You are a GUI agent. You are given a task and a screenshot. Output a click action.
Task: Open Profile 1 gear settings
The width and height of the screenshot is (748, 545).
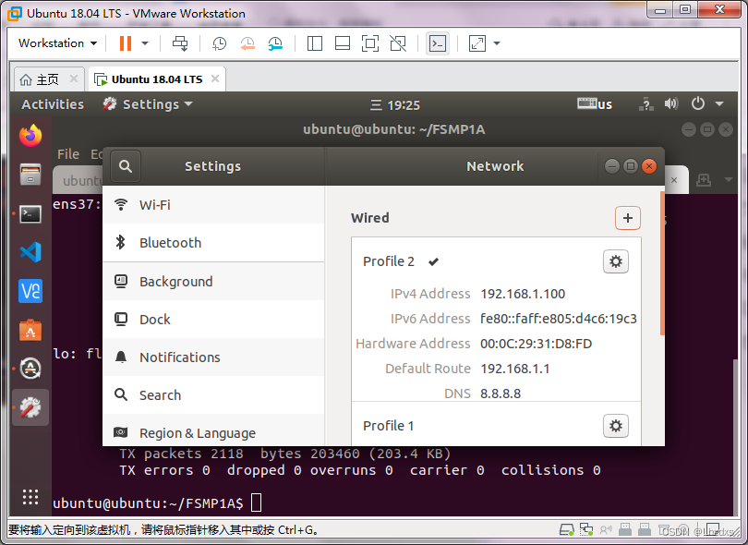click(616, 426)
